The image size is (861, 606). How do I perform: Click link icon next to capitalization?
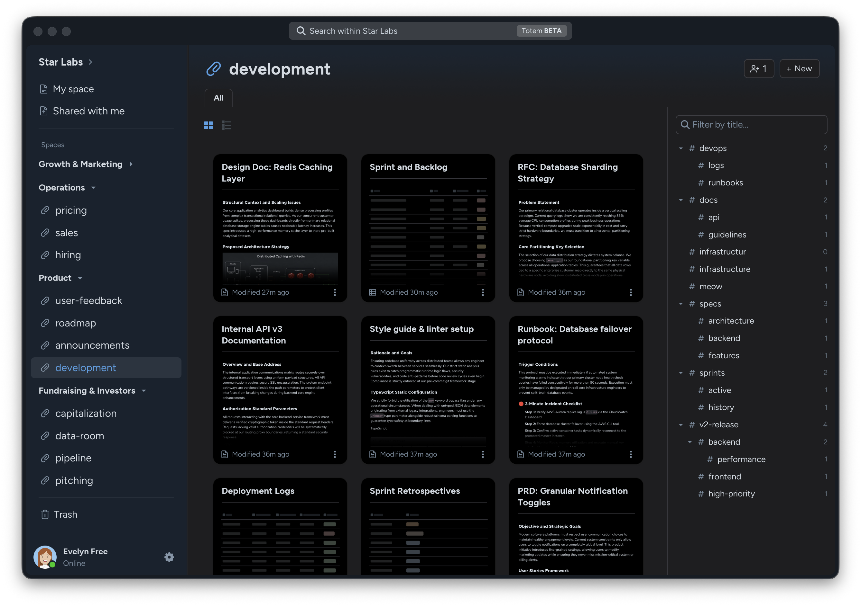(x=45, y=413)
